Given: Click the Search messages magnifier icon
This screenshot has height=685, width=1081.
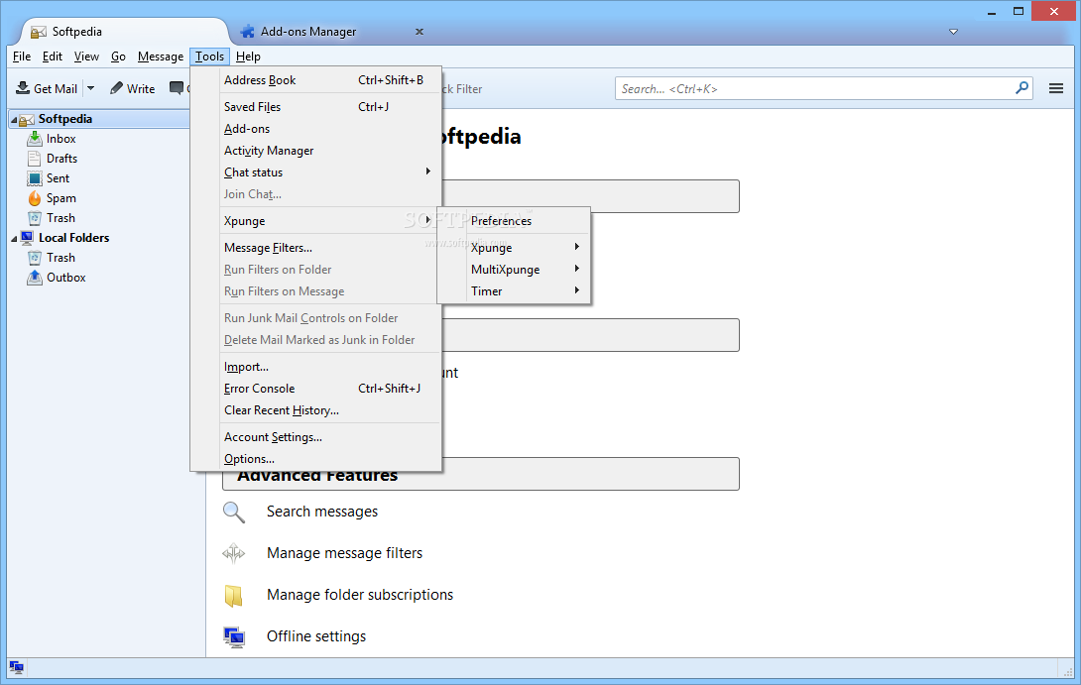Looking at the screenshot, I should (x=234, y=513).
